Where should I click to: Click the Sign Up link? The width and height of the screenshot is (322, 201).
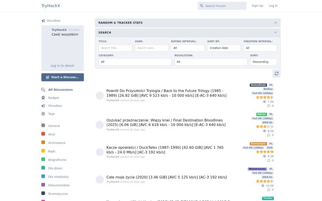tap(257, 6)
